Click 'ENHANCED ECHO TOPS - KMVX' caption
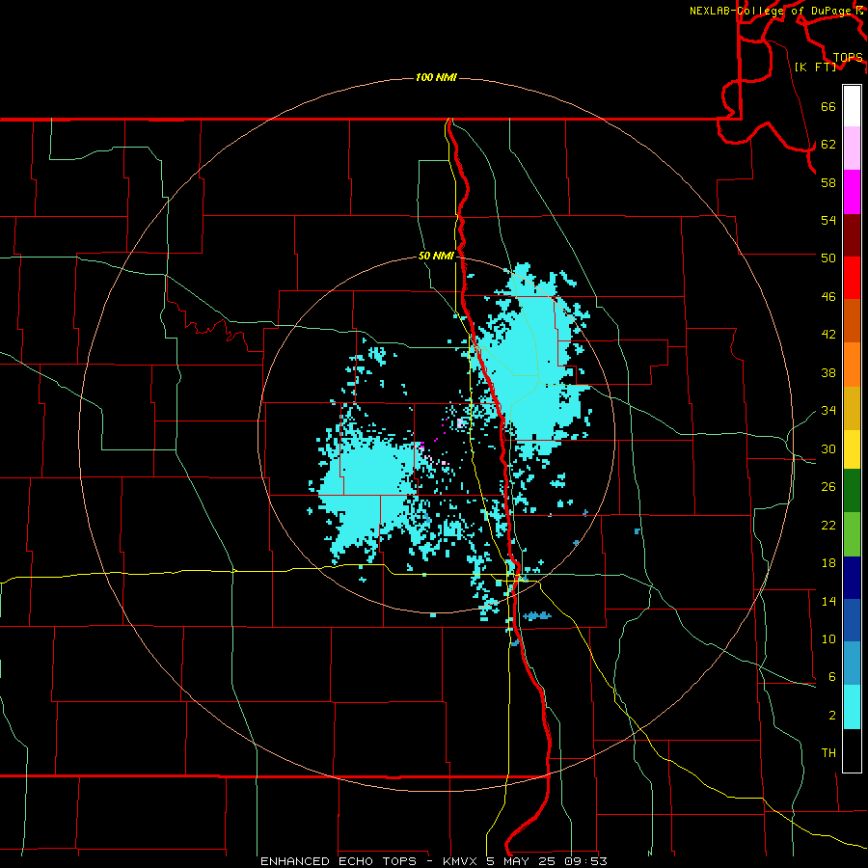 coord(369,861)
